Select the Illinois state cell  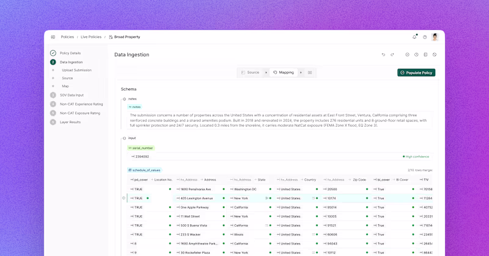click(x=251, y=235)
